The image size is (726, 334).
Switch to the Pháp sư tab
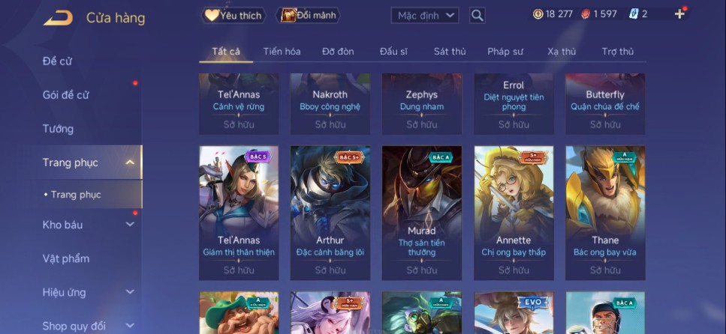click(x=505, y=51)
